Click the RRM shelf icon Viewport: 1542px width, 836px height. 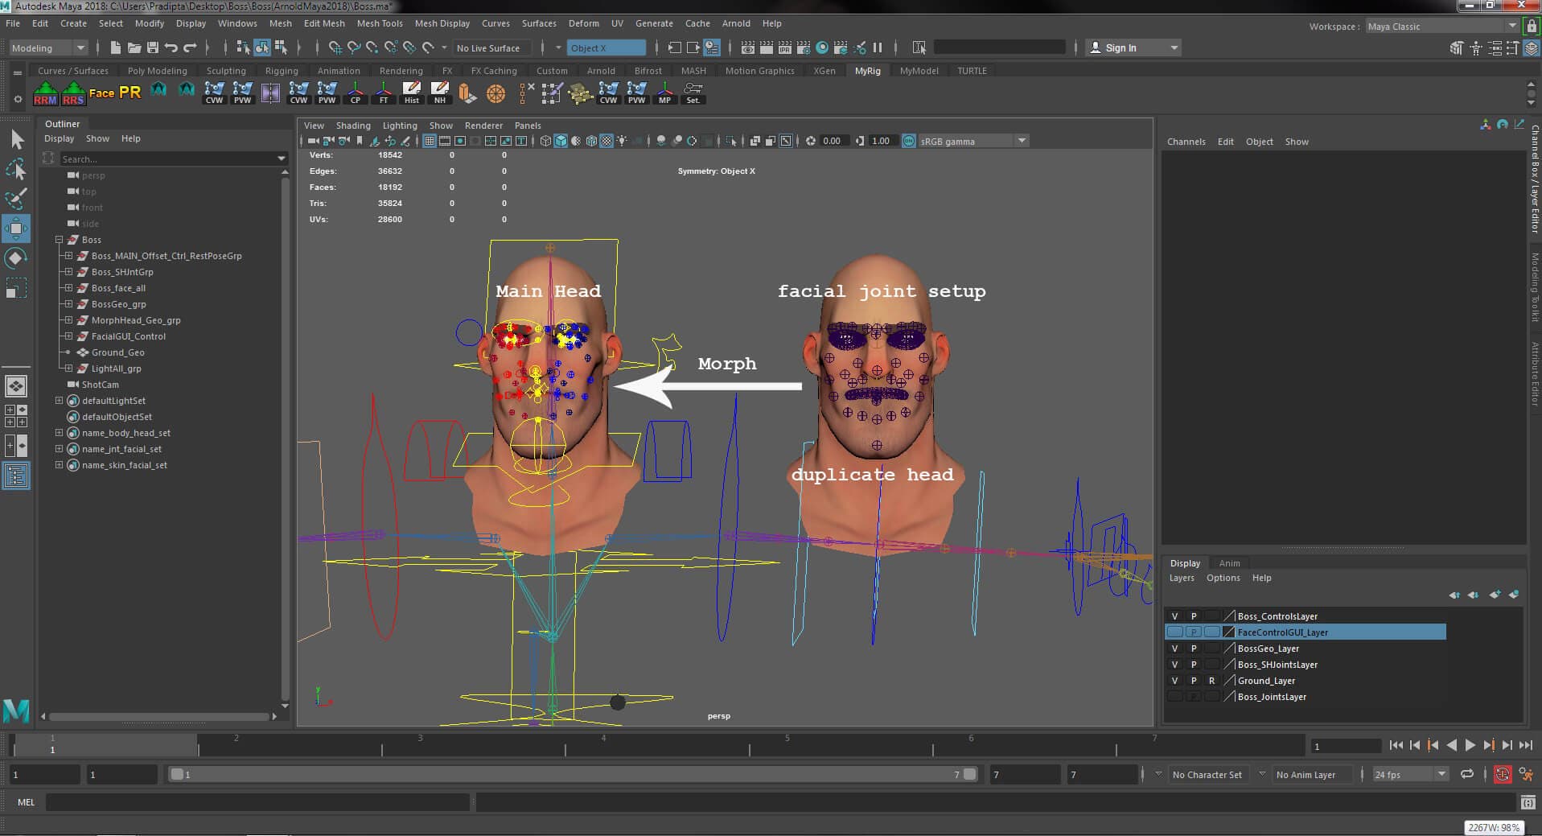pos(46,93)
